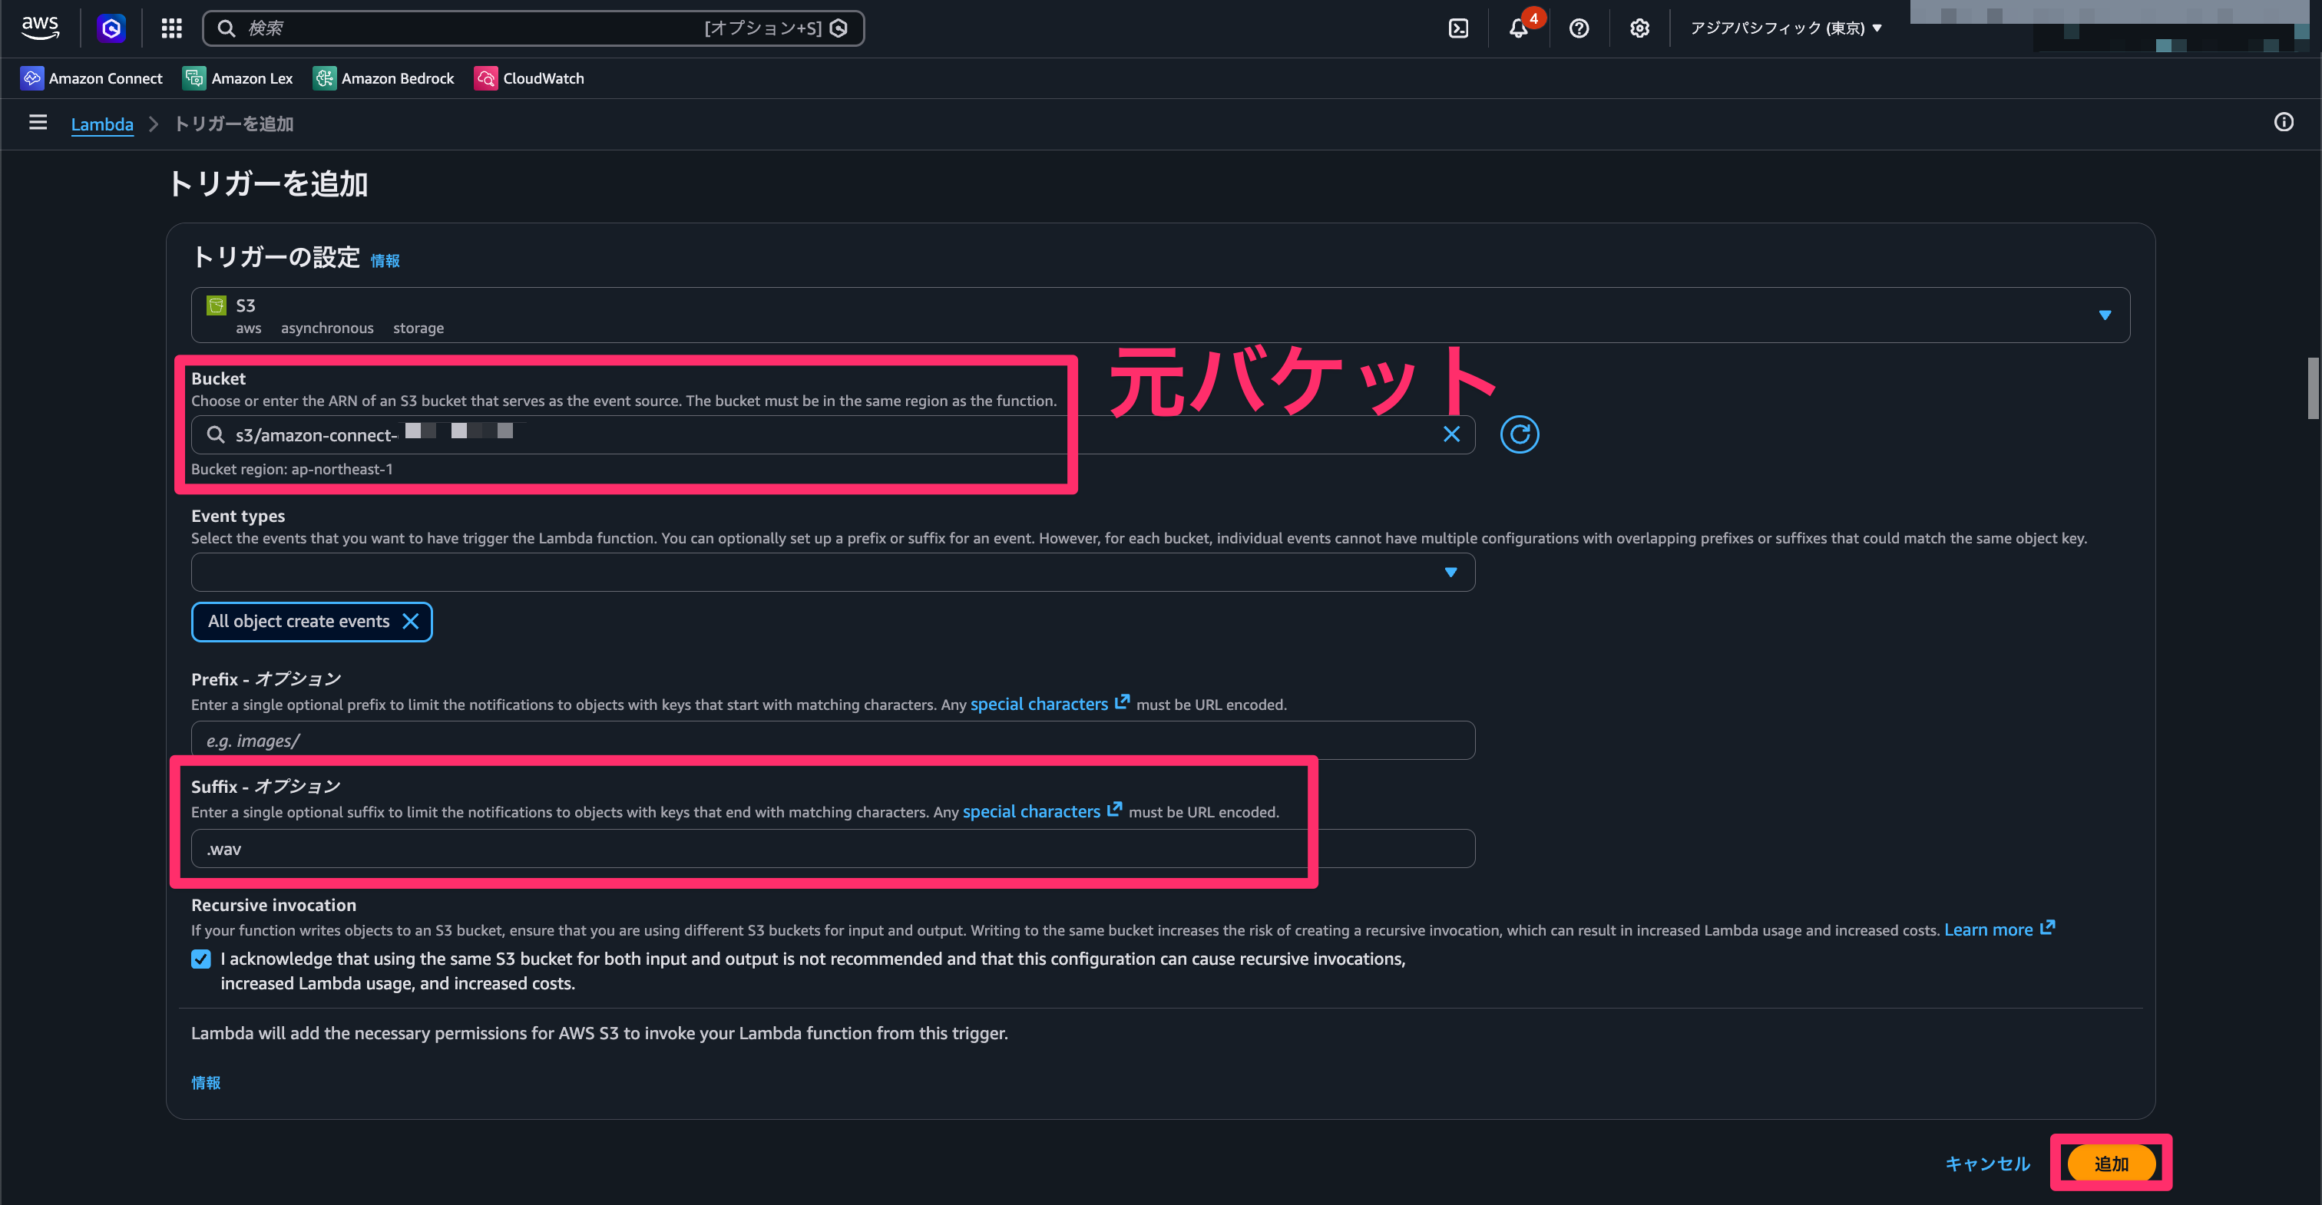2322x1205 pixels.
Task: Clear the bucket search field with X
Action: click(1451, 434)
